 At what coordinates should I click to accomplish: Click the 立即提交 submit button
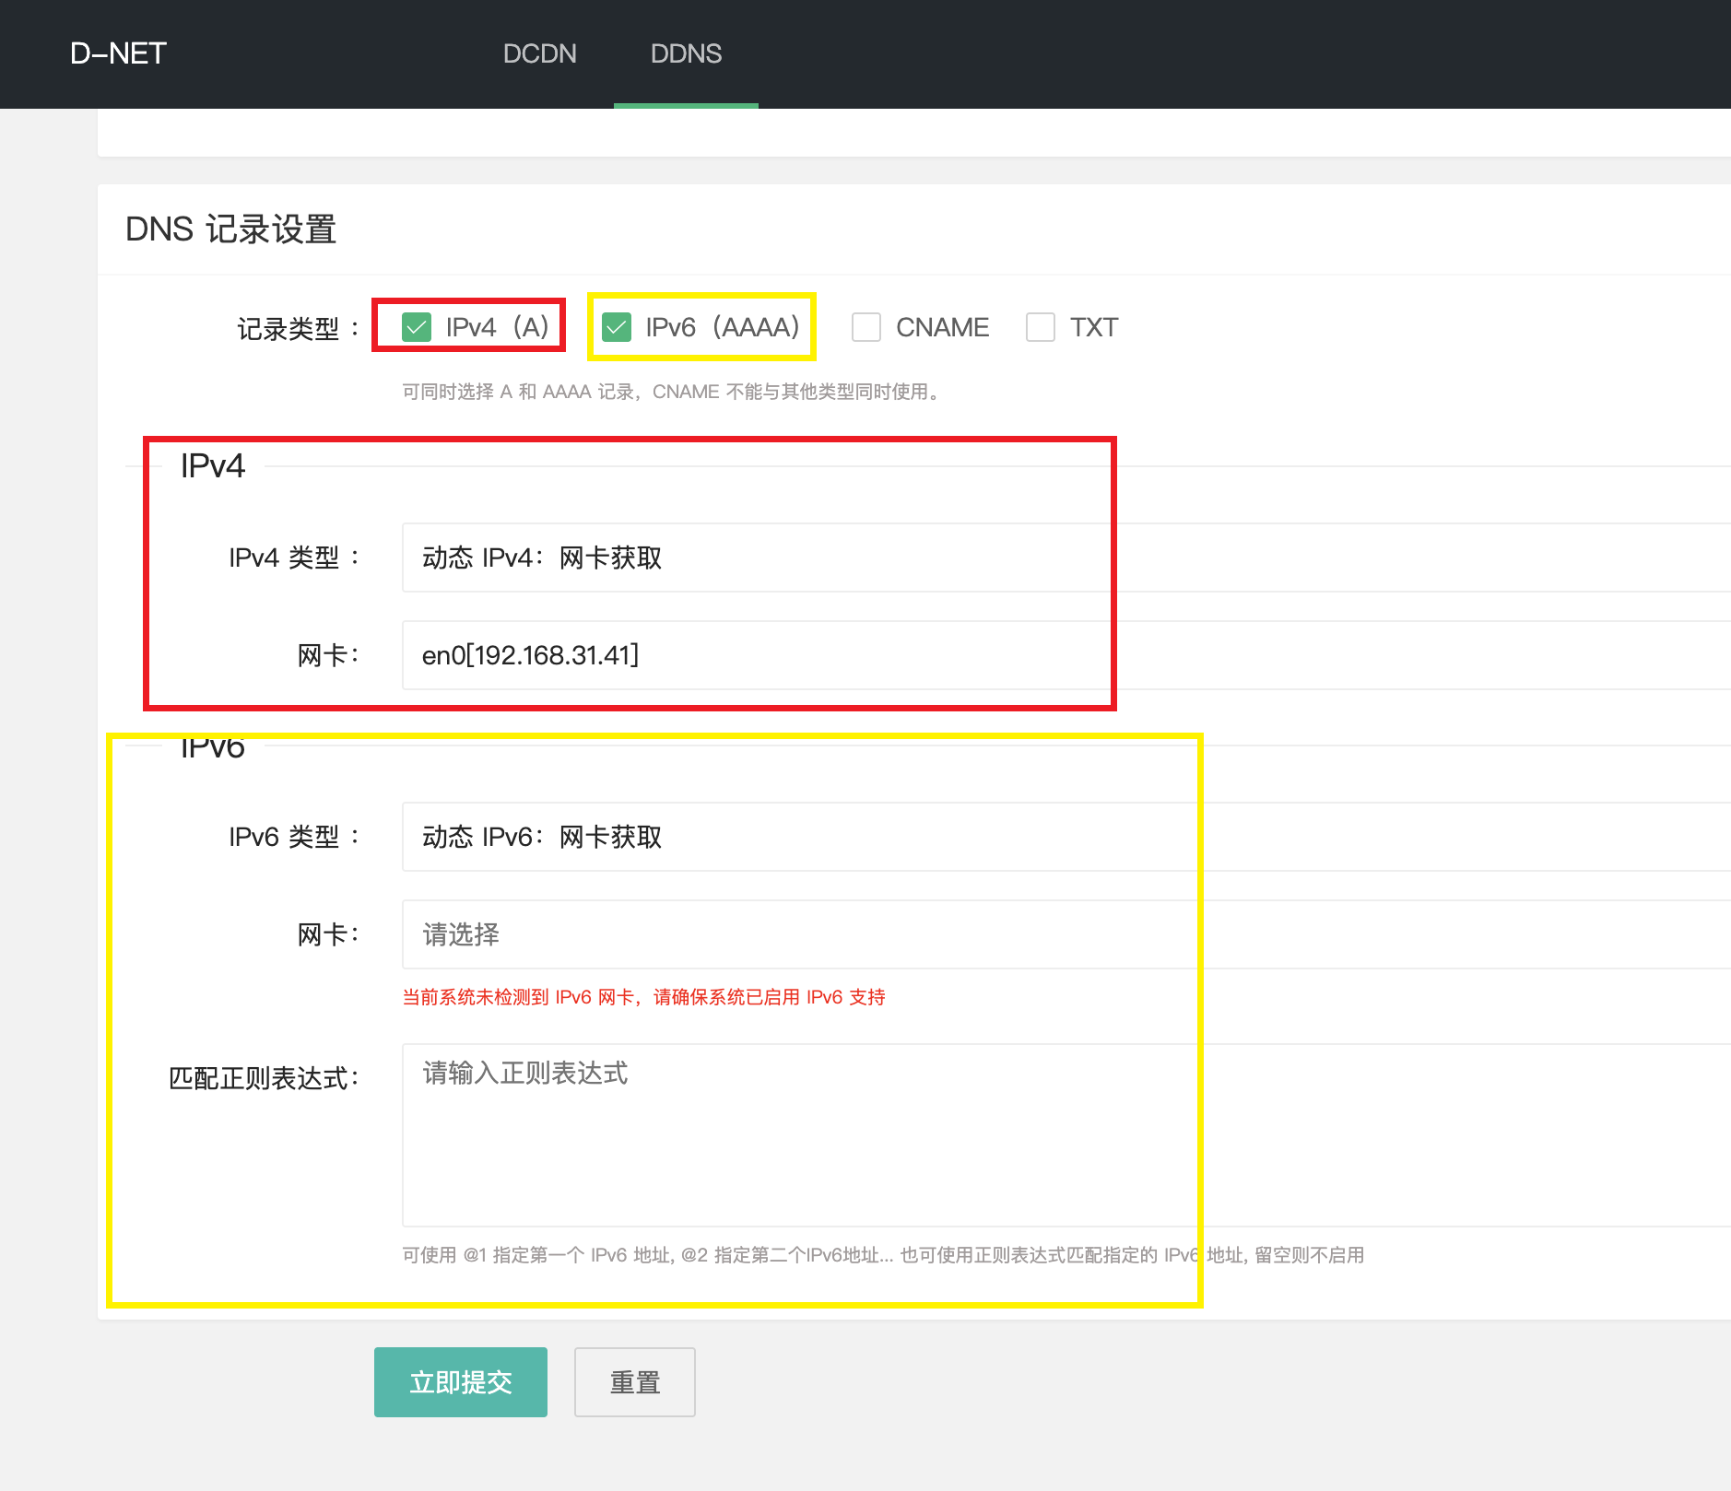tap(460, 1381)
